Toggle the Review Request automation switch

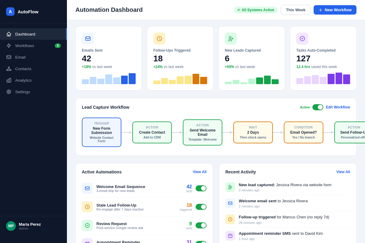click(201, 225)
